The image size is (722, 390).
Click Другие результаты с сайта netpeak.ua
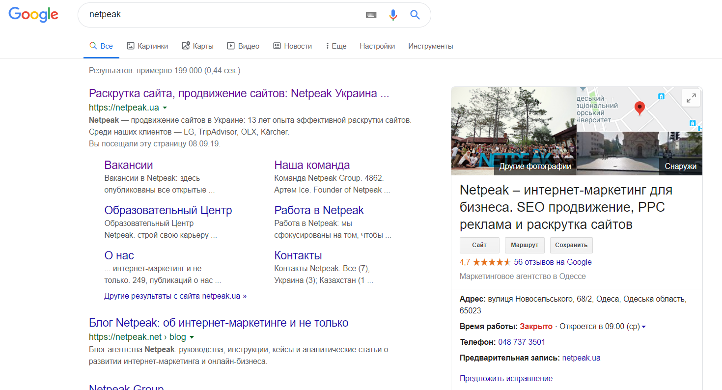click(x=175, y=296)
